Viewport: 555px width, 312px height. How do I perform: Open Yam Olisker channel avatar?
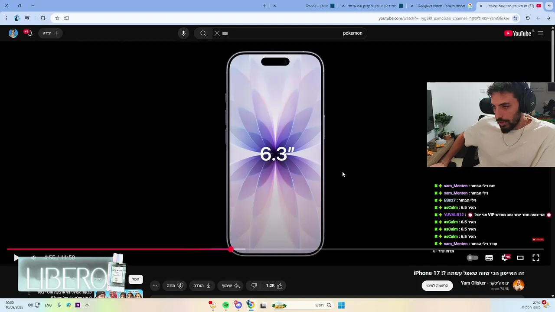pyautogui.click(x=519, y=285)
